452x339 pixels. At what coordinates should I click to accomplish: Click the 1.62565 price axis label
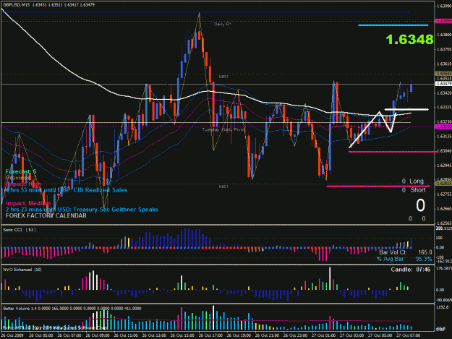(444, 223)
